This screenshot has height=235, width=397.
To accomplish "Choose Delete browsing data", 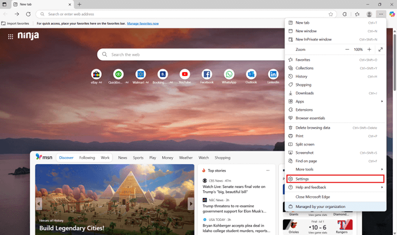I will tap(335, 128).
